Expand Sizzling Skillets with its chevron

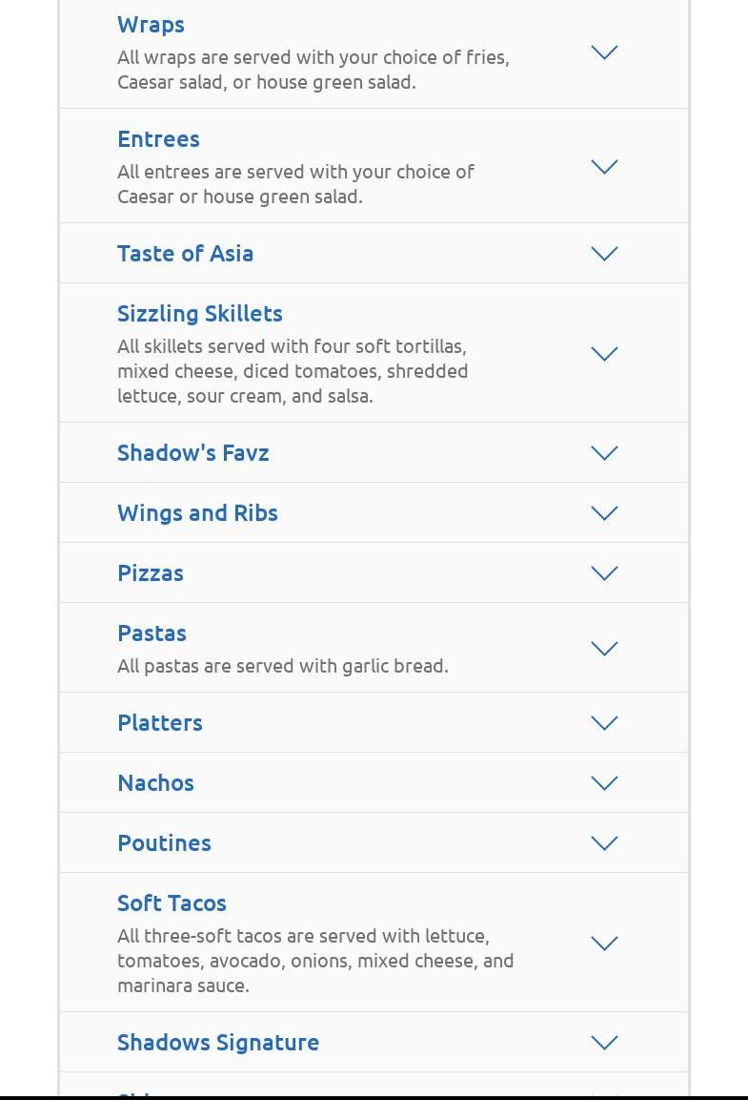click(604, 354)
